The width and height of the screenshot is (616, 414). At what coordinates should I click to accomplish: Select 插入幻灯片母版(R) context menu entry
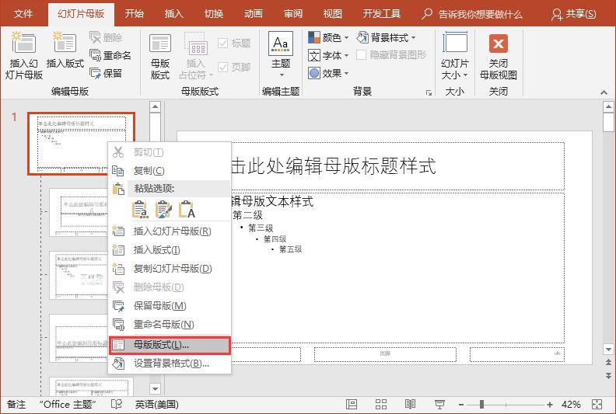tap(170, 231)
